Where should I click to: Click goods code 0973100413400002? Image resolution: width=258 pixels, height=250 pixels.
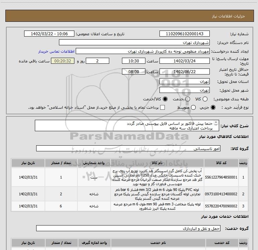point(221,194)
